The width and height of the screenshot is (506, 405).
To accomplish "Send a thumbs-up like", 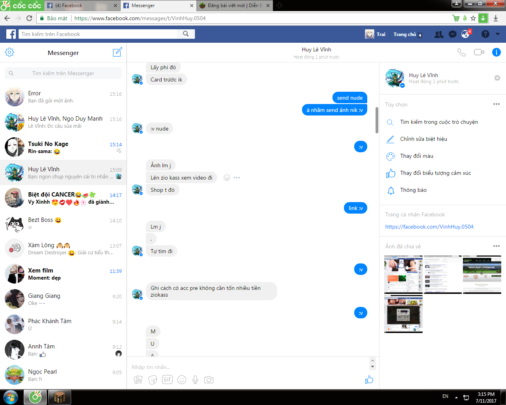I will click(x=369, y=380).
